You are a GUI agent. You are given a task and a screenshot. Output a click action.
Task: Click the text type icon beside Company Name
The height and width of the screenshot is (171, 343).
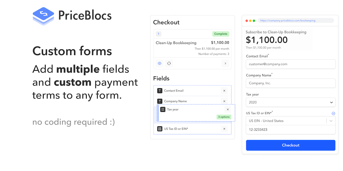160,101
